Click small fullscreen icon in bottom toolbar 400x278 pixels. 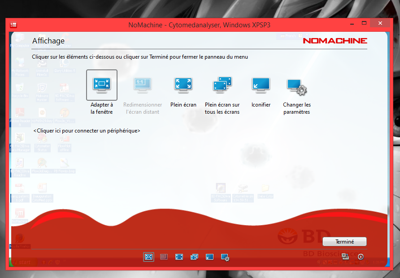coord(179,257)
